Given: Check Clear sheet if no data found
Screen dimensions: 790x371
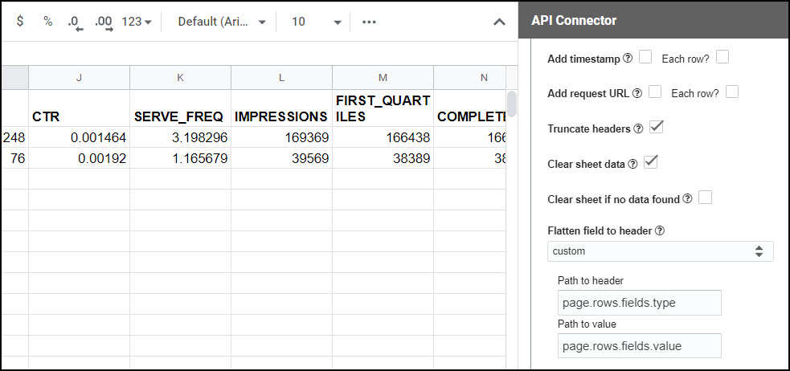Looking at the screenshot, I should [706, 198].
